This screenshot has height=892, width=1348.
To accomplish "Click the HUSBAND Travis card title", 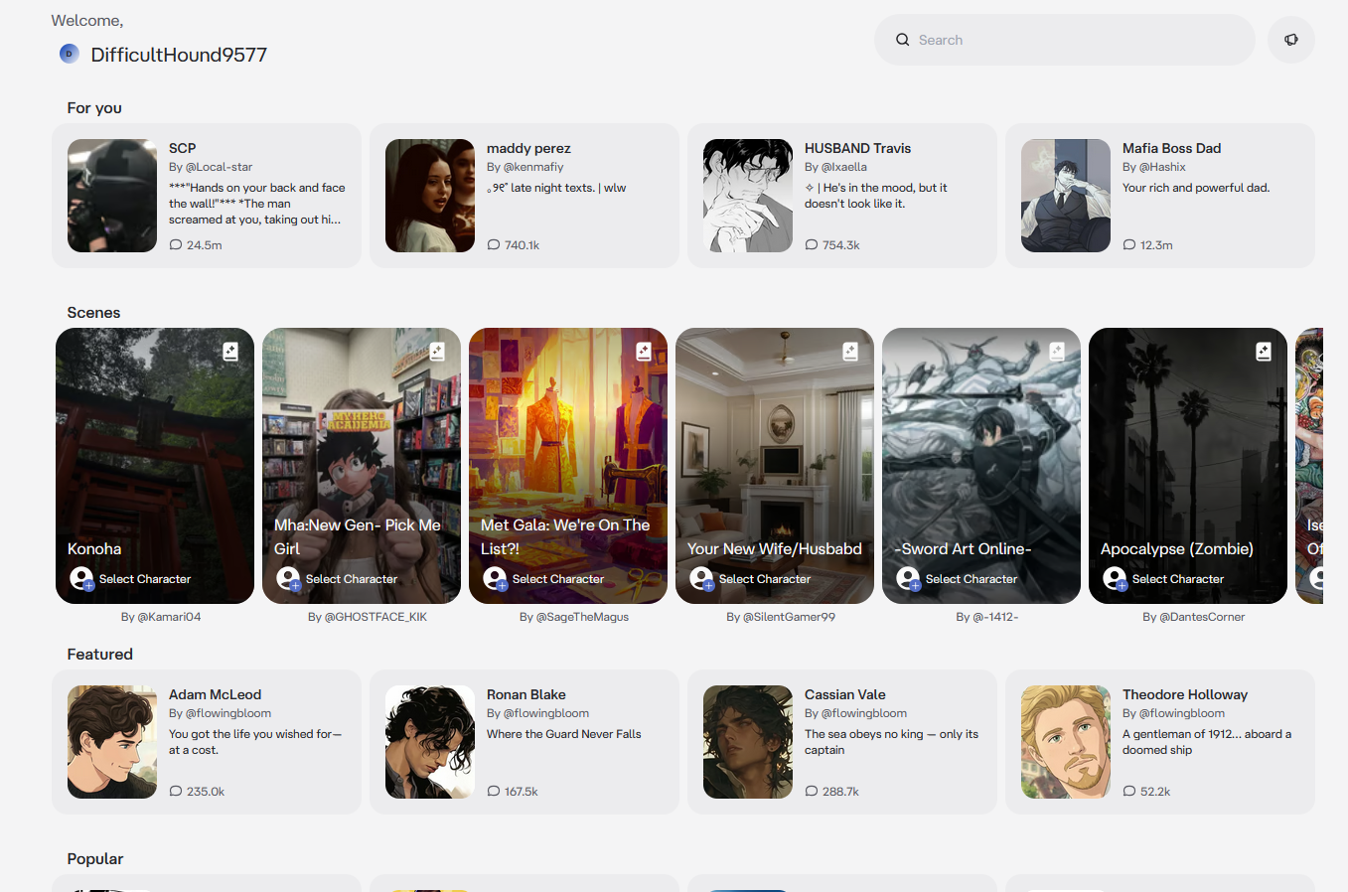I will point(857,148).
